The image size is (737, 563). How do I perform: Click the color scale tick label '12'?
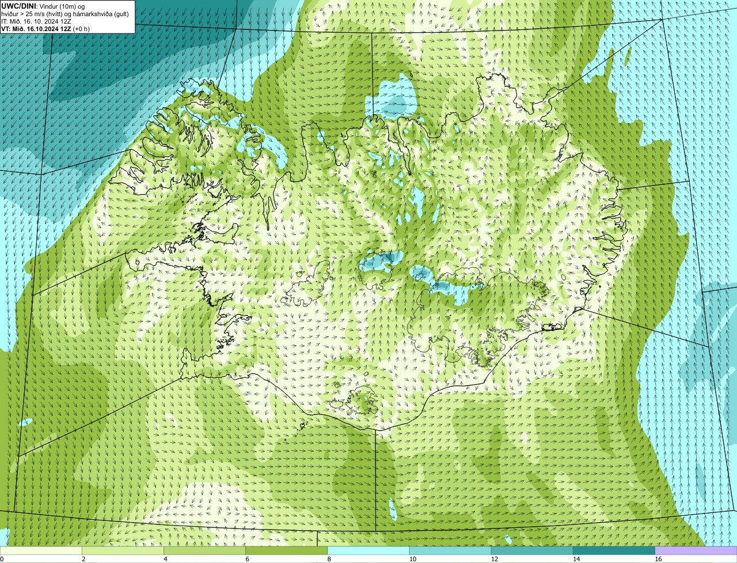point(495,559)
